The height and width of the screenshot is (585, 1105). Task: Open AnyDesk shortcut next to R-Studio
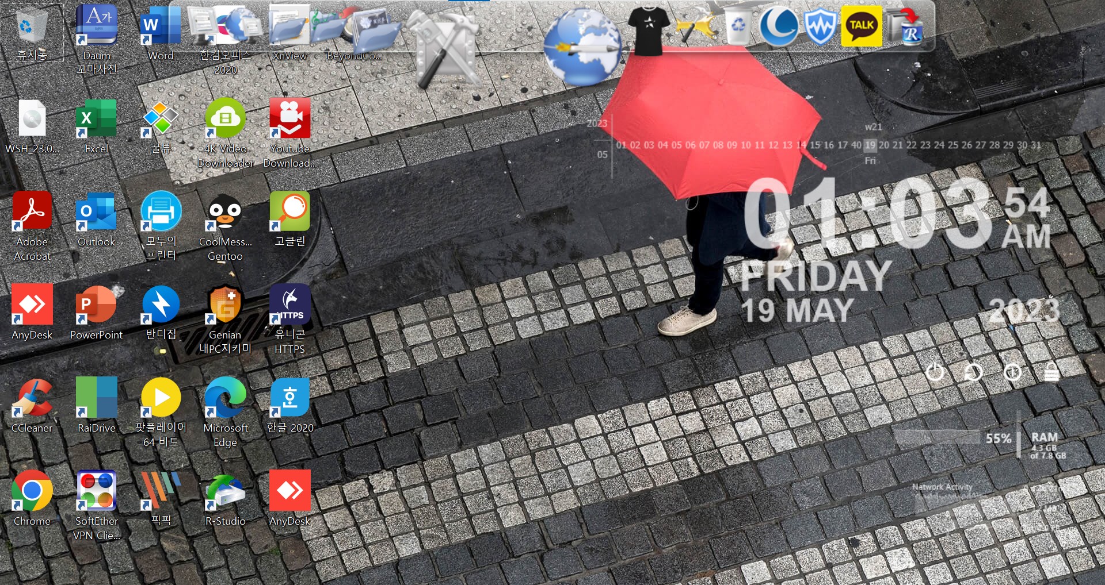(290, 499)
